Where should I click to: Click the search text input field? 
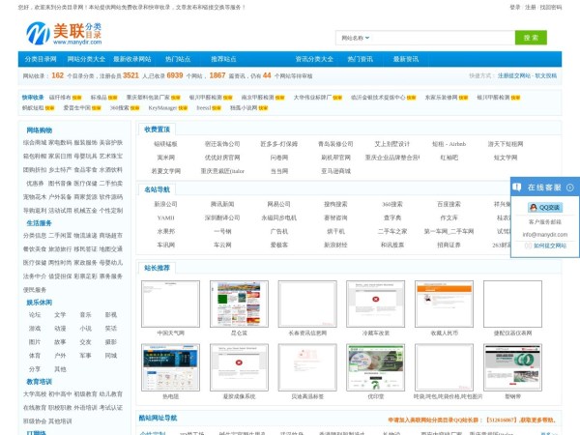point(442,38)
